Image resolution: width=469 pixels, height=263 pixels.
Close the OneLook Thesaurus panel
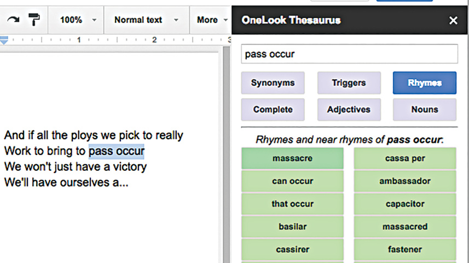click(x=453, y=21)
